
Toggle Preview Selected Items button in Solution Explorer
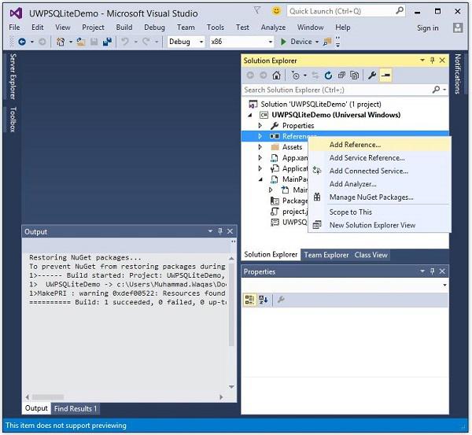(385, 76)
